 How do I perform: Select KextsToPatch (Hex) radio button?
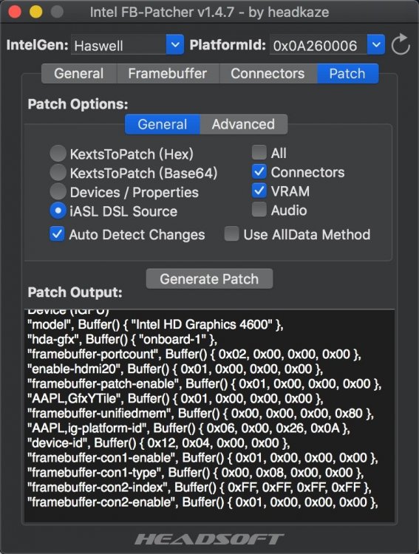click(x=58, y=154)
